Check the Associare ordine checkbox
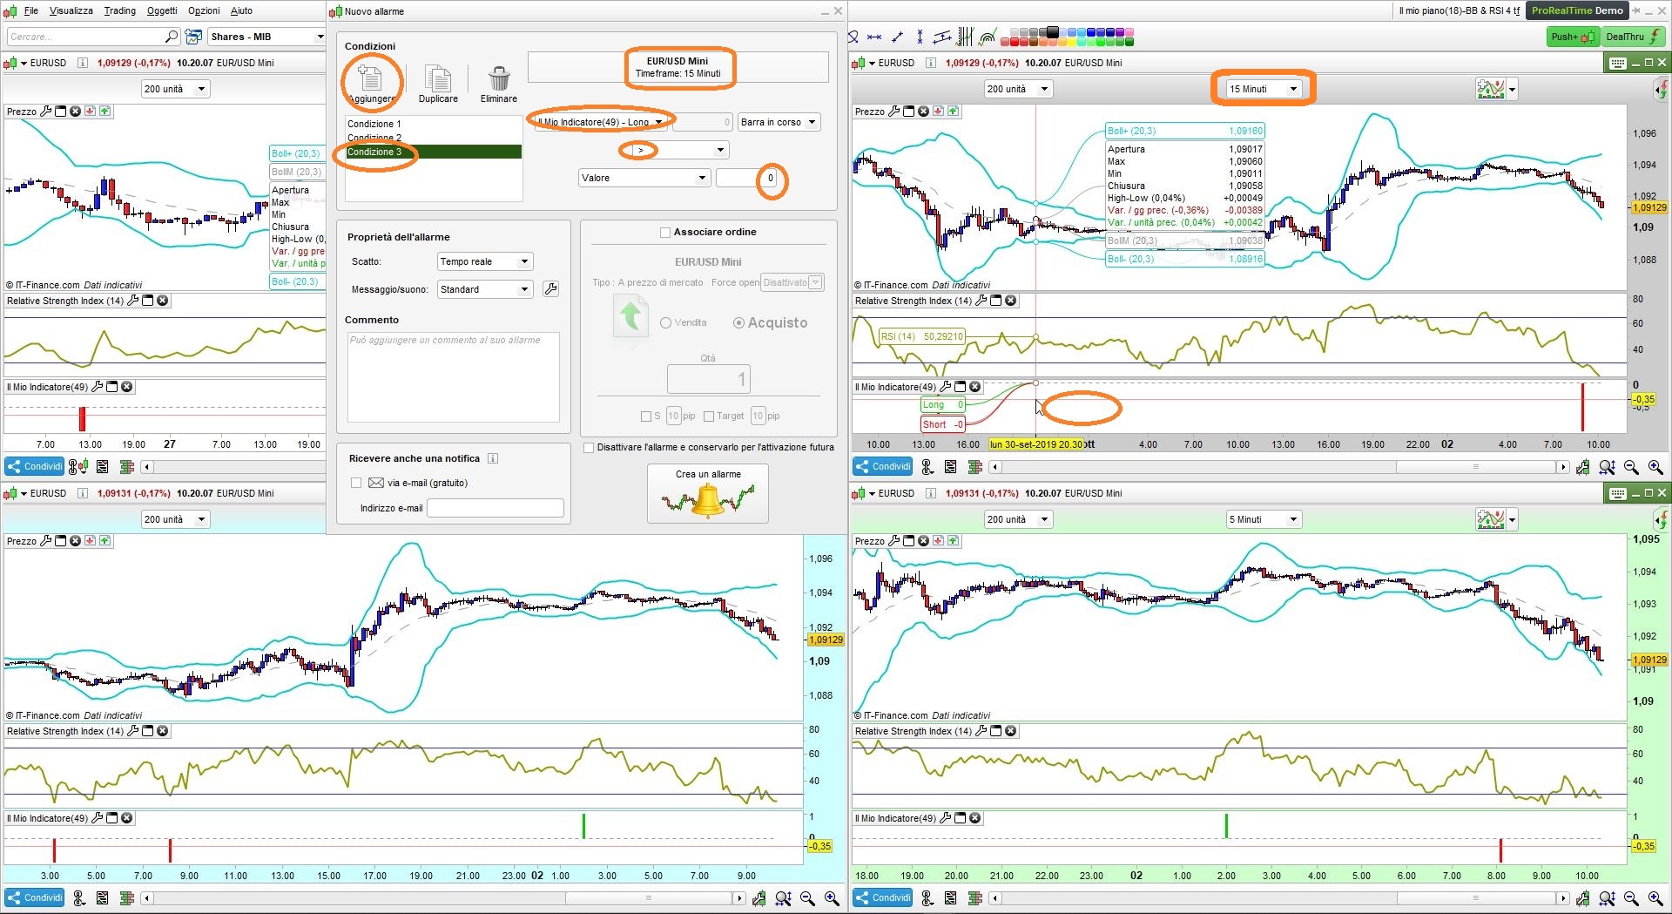Image resolution: width=1672 pixels, height=914 pixels. tap(665, 233)
